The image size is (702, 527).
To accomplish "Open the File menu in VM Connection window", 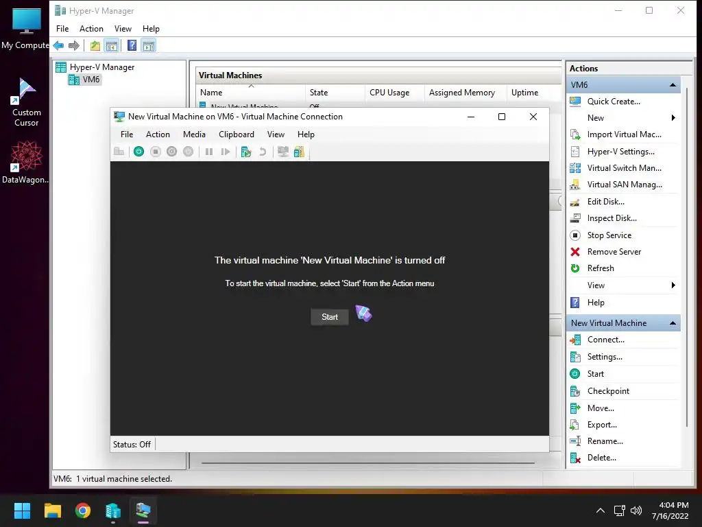I will [x=127, y=134].
